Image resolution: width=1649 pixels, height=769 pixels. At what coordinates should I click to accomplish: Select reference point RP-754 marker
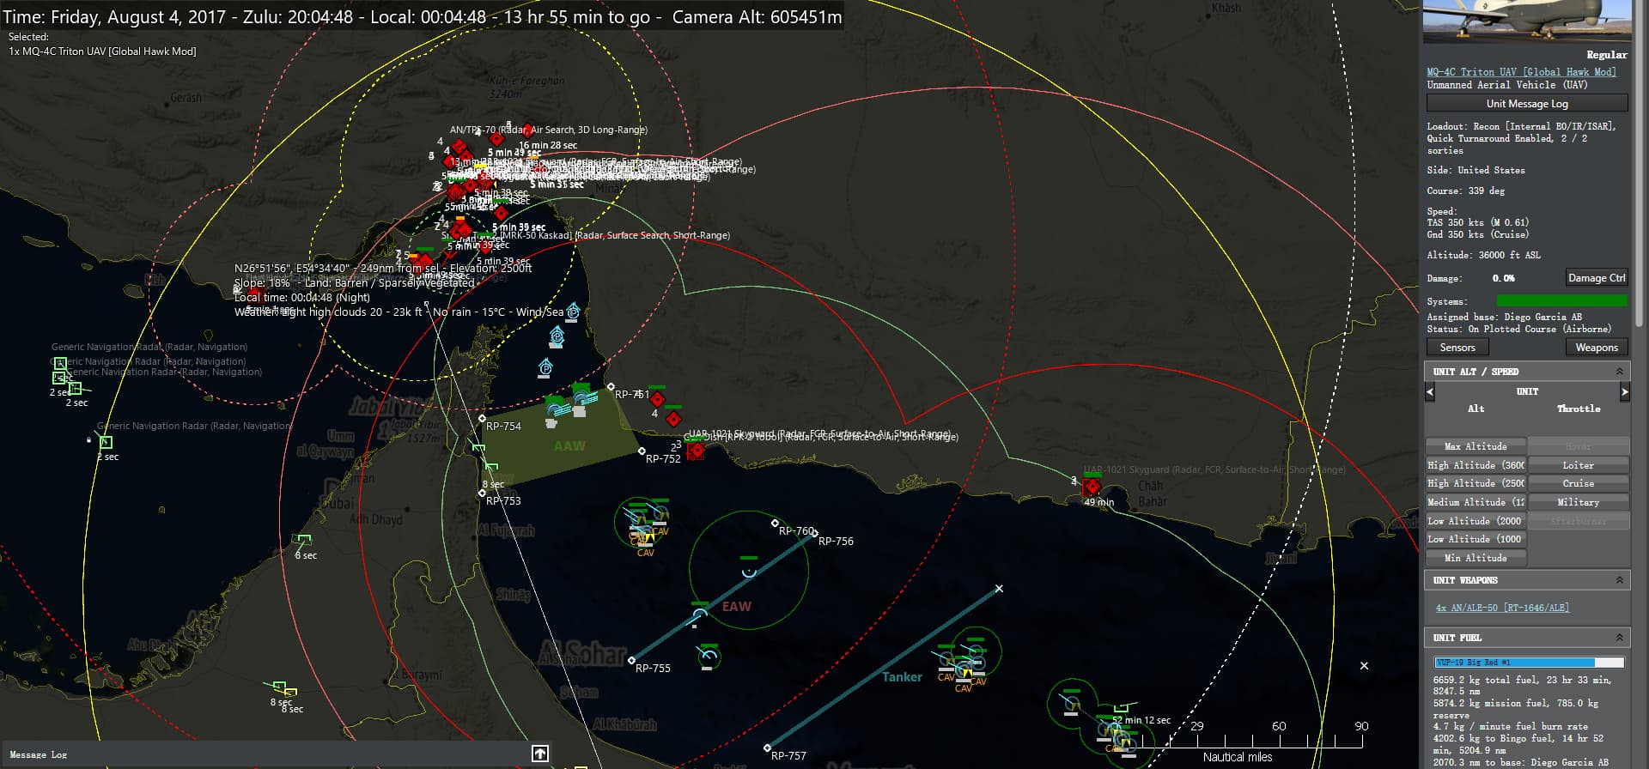tap(482, 418)
